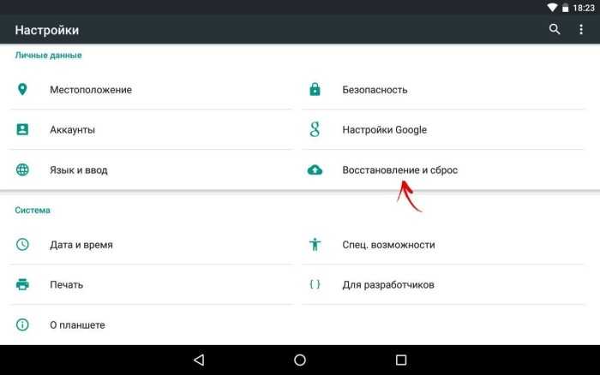600x375 pixels.
Task: Tap the Android home circle button
Action: point(300,360)
